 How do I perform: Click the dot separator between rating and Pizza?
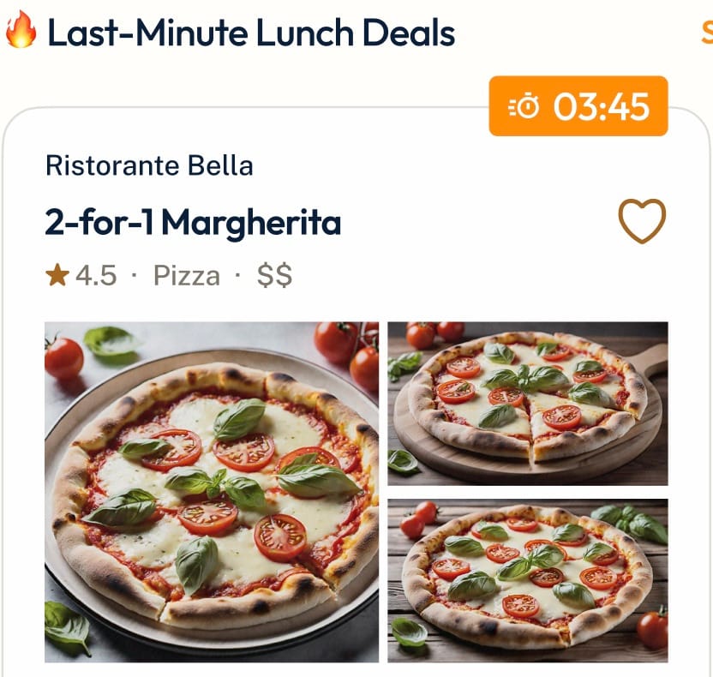point(134,276)
